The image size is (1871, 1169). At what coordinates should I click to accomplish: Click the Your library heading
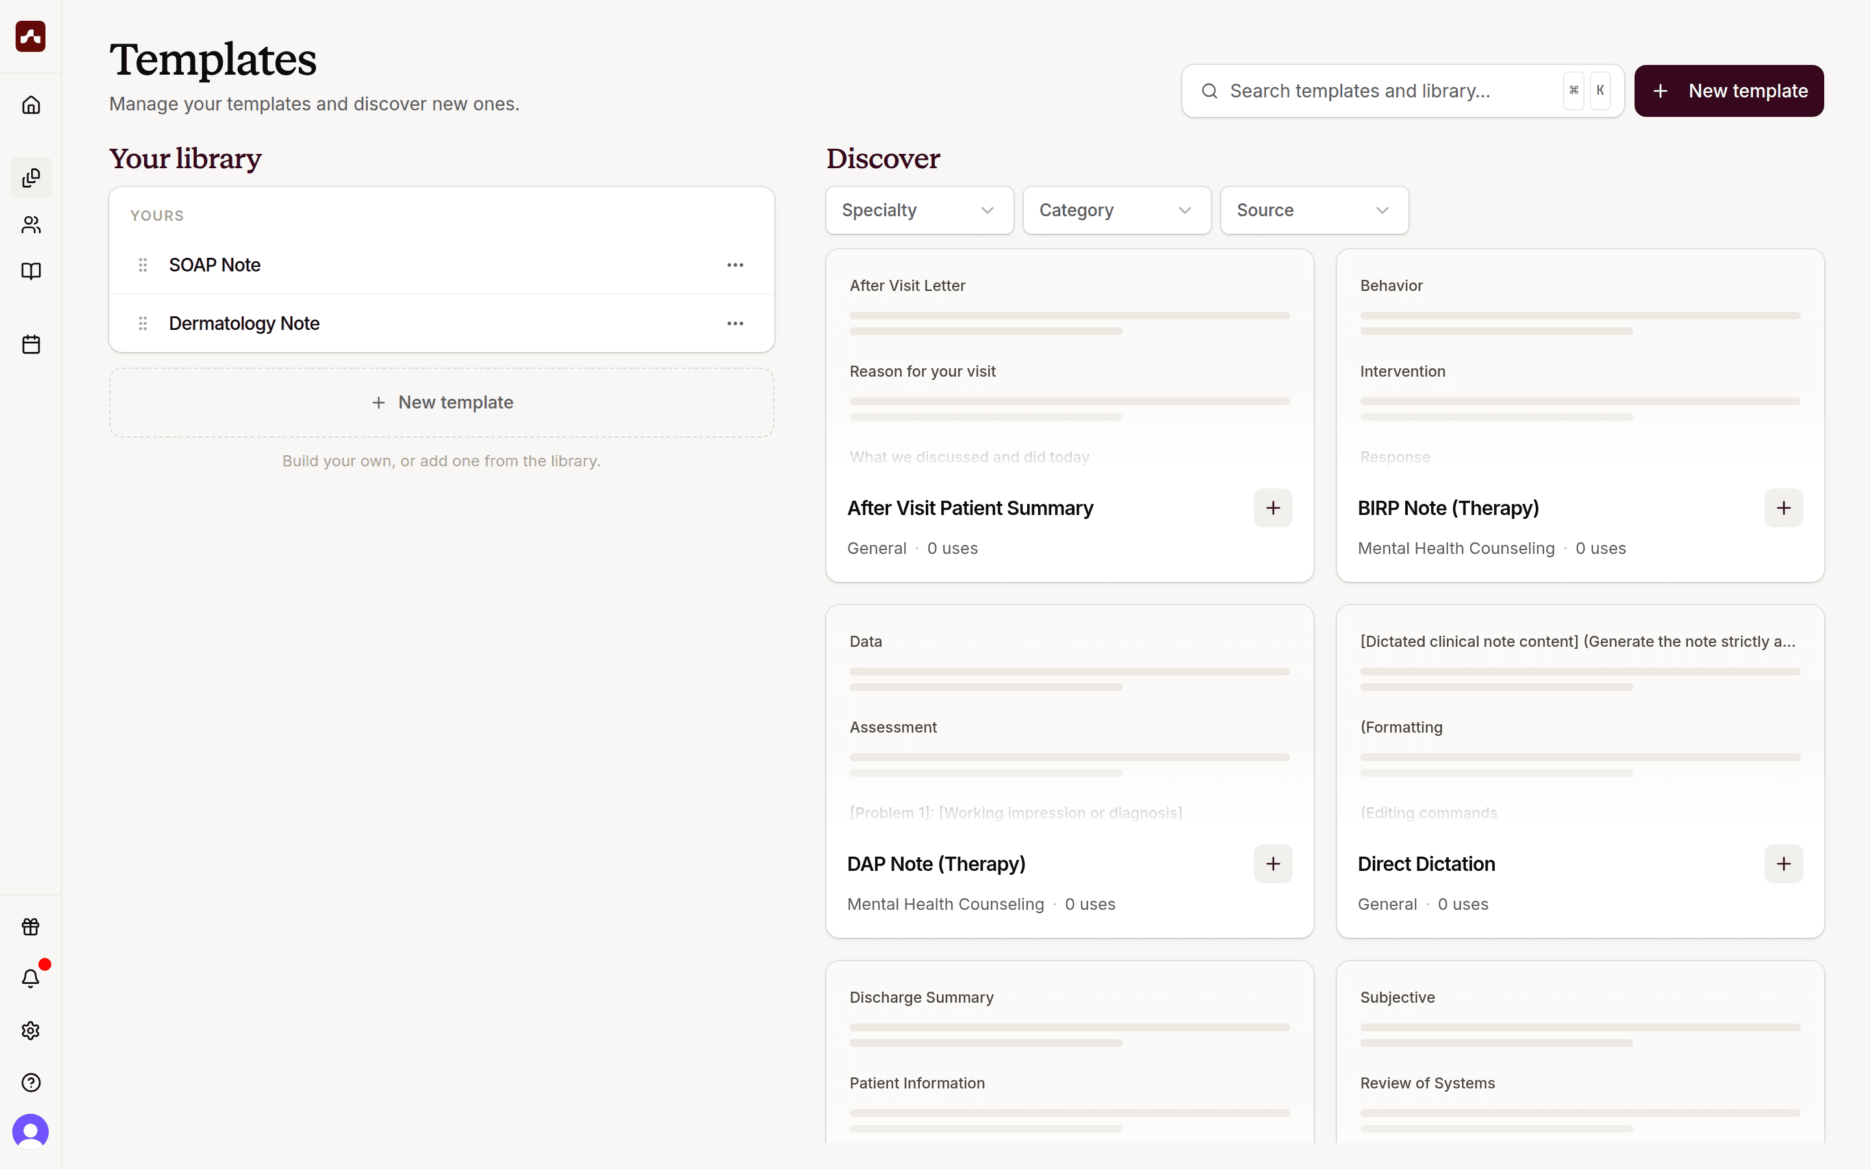(x=186, y=158)
